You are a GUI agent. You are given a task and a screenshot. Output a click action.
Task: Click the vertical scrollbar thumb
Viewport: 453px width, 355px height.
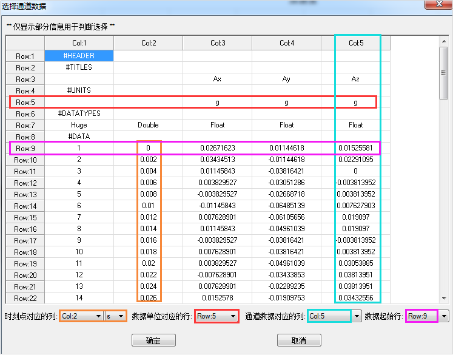point(443,73)
